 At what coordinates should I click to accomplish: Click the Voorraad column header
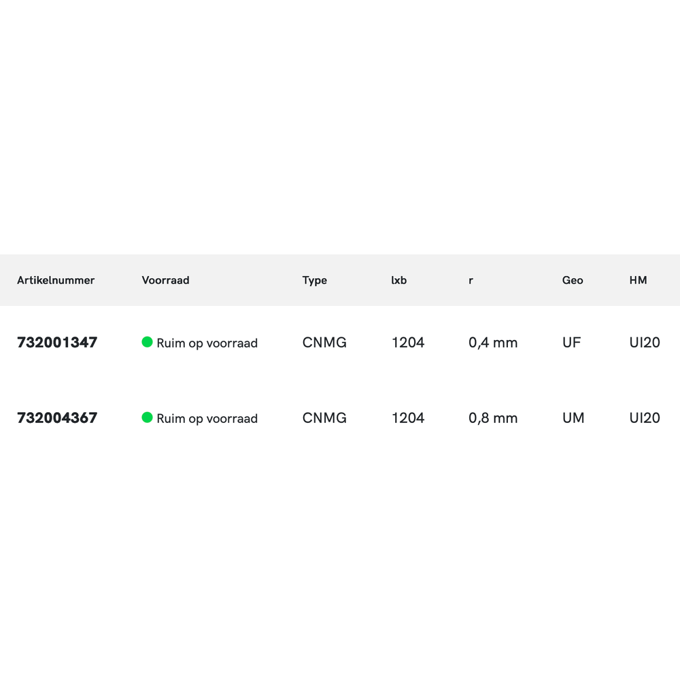165,280
